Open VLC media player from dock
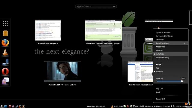Image resolution: width=192 pixels, height=108 pixels. click(x=5, y=52)
